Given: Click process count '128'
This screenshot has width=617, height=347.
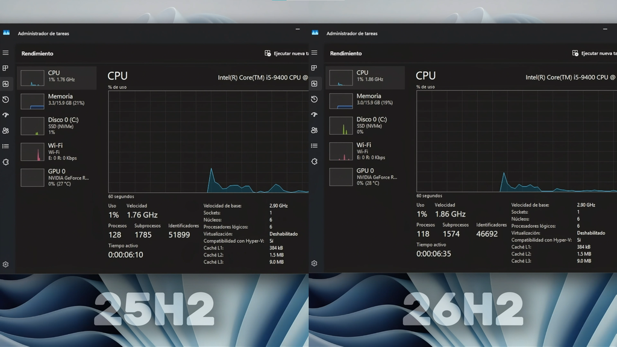Looking at the screenshot, I should [115, 235].
